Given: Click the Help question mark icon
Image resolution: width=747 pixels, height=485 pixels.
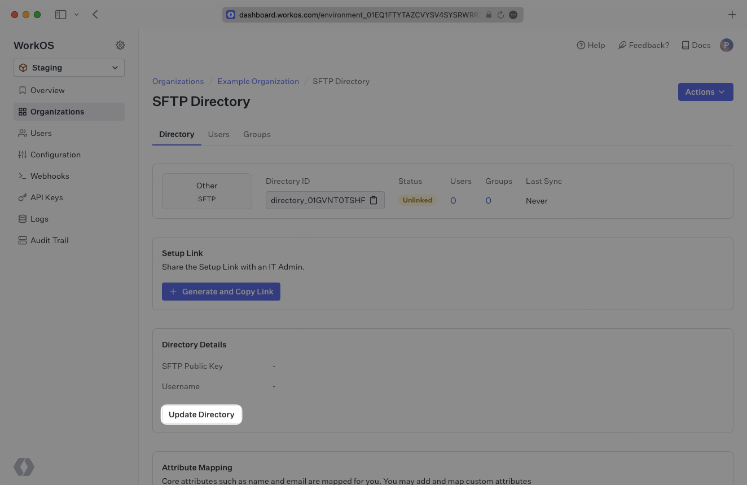Looking at the screenshot, I should (581, 45).
